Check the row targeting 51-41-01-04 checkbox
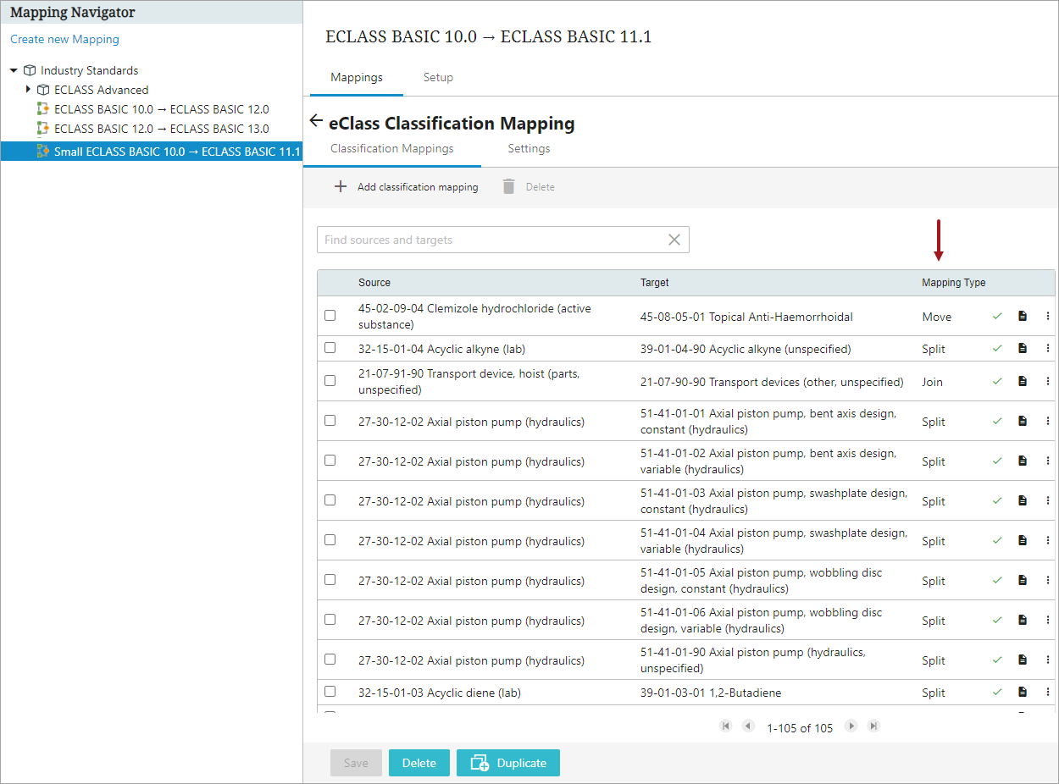Image resolution: width=1059 pixels, height=784 pixels. [x=330, y=539]
